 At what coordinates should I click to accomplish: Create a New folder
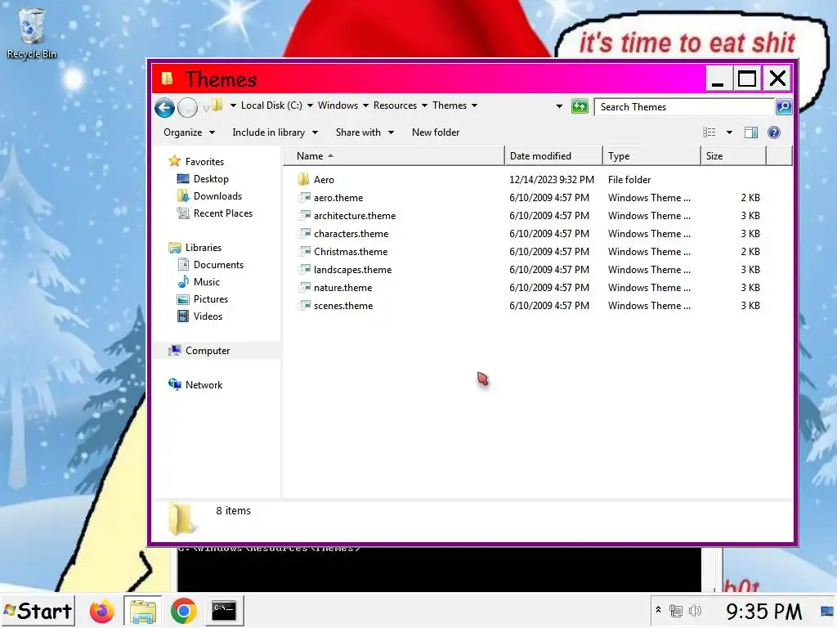coord(436,132)
